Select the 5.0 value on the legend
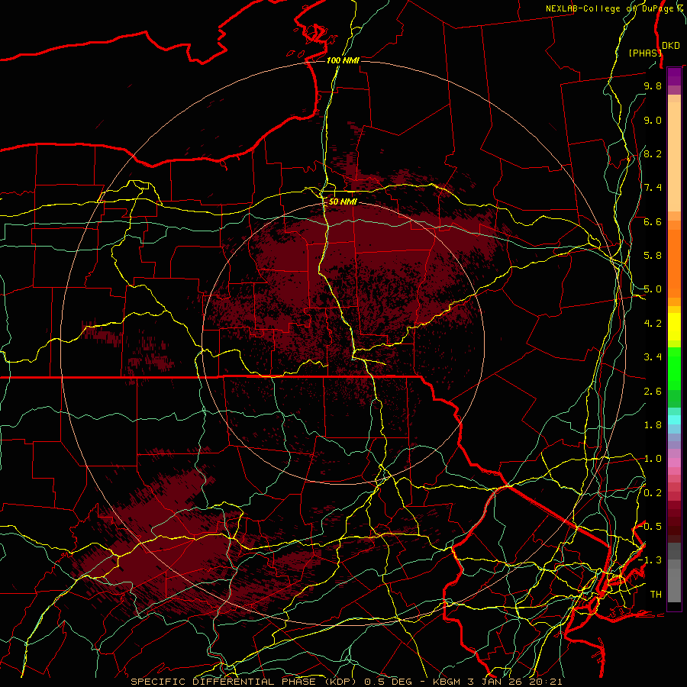 click(653, 289)
